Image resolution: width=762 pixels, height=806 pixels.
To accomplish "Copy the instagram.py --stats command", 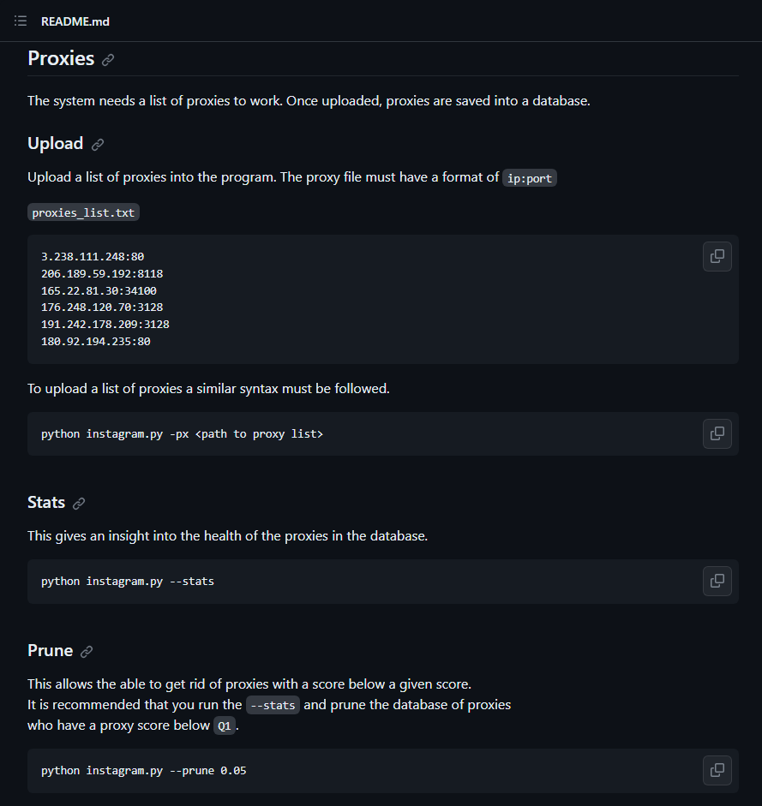I will pyautogui.click(x=717, y=581).
